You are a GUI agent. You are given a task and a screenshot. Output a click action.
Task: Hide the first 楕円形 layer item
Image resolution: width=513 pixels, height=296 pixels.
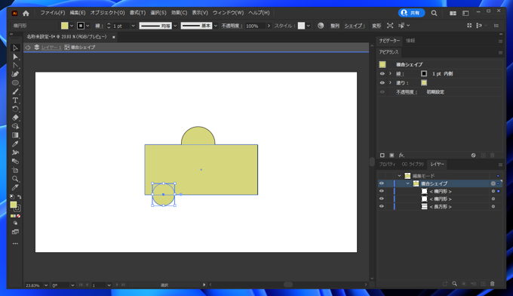(382, 191)
